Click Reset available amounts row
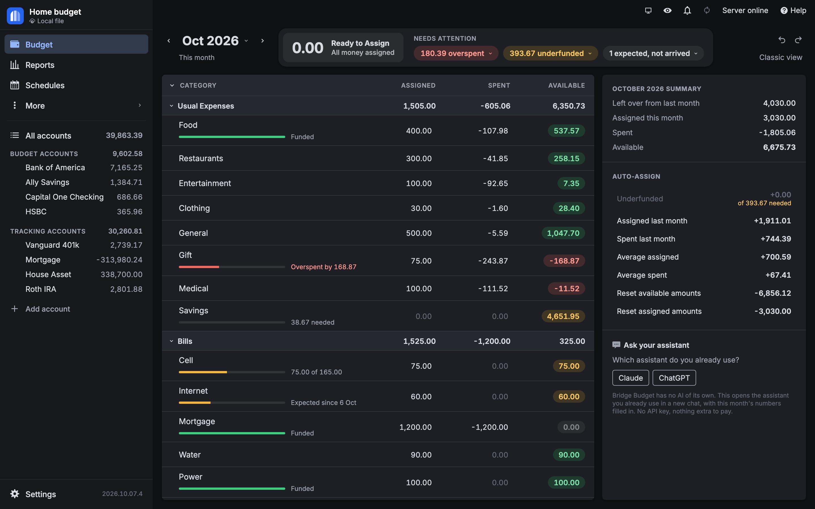This screenshot has height=509, width=815. (x=704, y=293)
